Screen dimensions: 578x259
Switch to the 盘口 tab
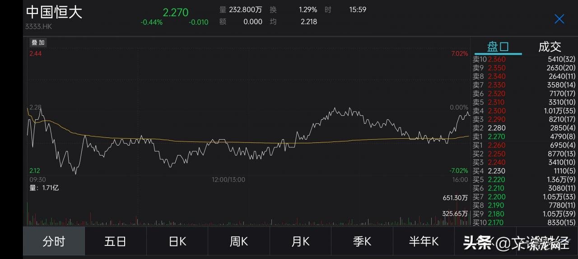[x=498, y=46]
